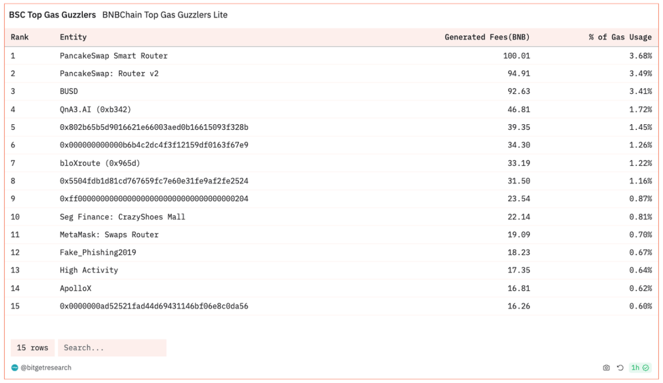
Task: Click the 15 rows indicator
Action: [32, 348]
